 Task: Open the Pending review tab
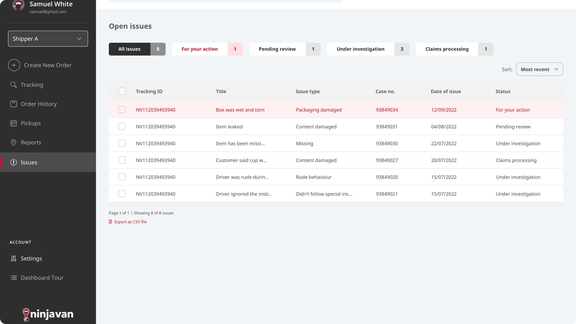click(285, 49)
